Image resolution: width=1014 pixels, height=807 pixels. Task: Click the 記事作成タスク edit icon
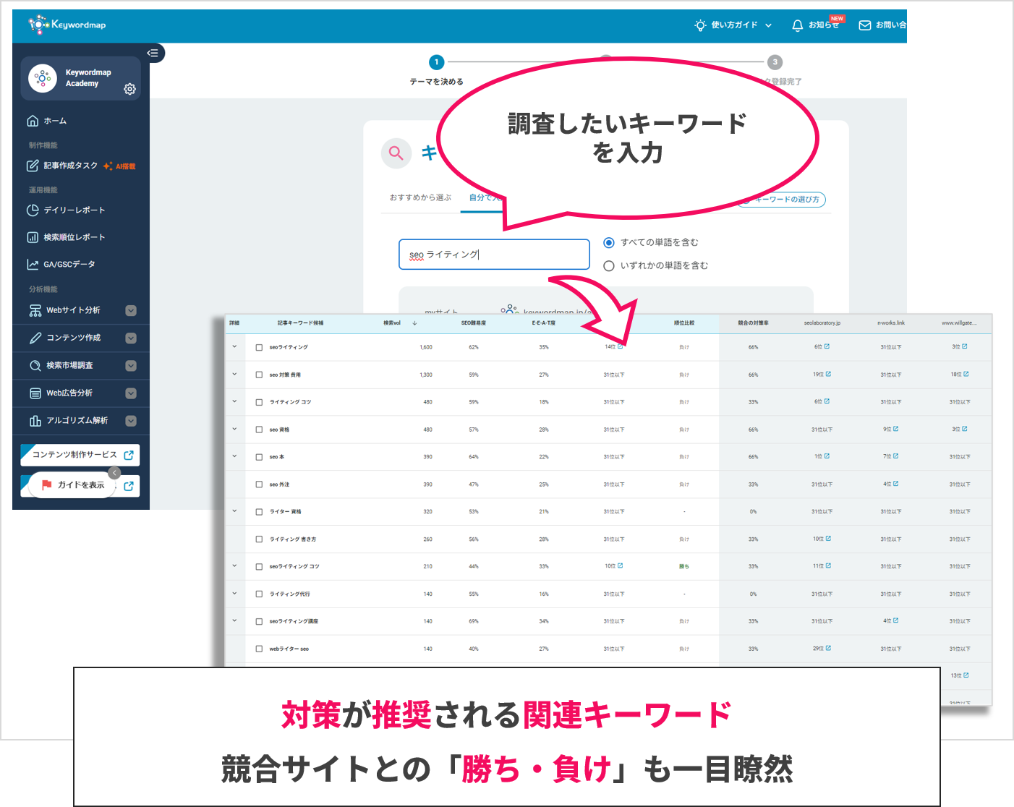(x=33, y=166)
